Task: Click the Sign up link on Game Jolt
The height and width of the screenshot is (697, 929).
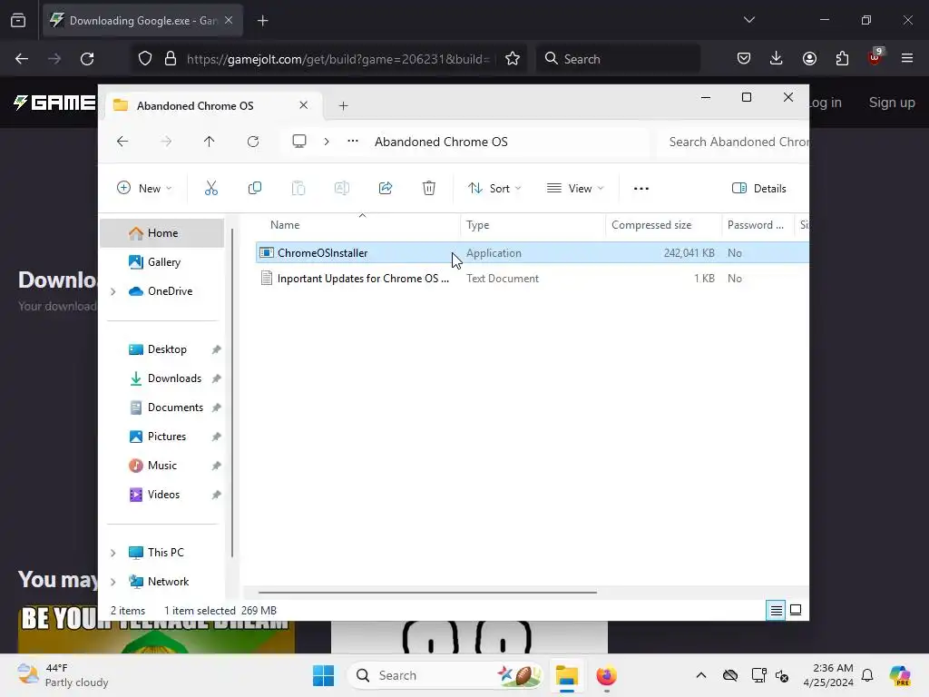Action: [x=892, y=103]
